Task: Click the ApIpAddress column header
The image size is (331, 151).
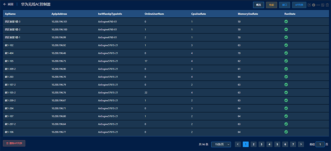Action: (x=59, y=14)
